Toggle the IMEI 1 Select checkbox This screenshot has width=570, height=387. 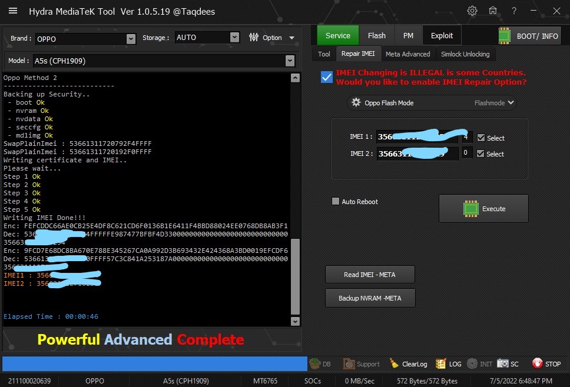481,138
